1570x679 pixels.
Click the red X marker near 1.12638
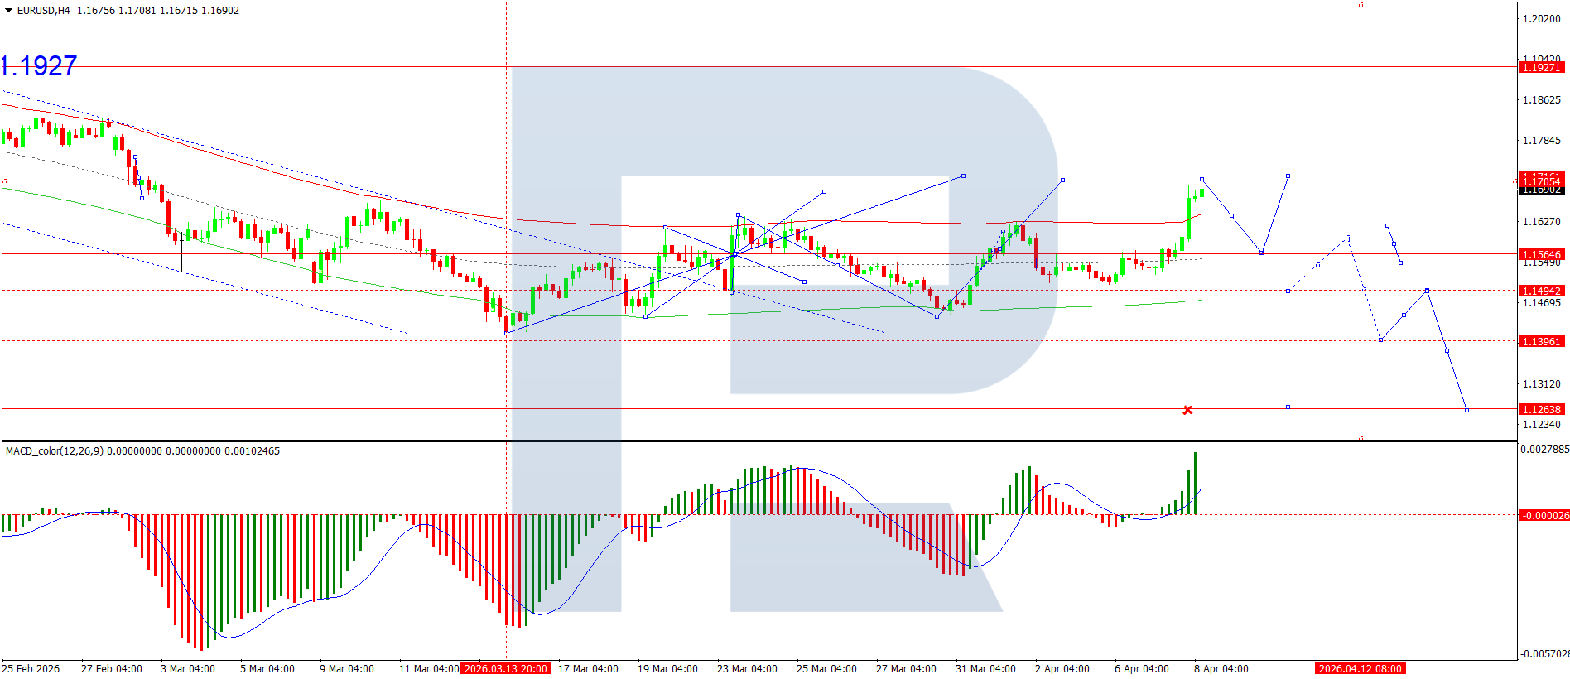coord(1187,410)
